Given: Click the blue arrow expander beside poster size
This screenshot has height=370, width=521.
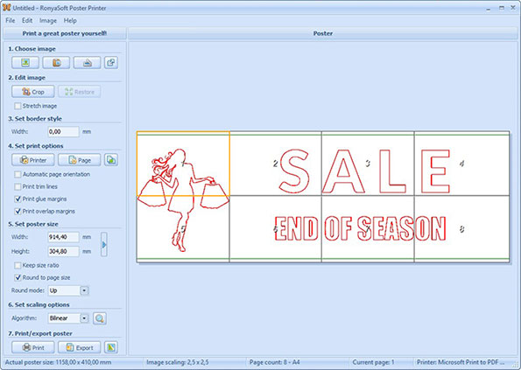Looking at the screenshot, I should click(x=104, y=245).
